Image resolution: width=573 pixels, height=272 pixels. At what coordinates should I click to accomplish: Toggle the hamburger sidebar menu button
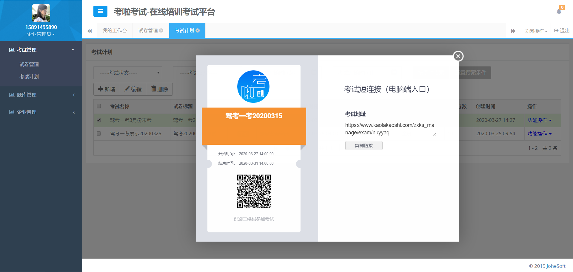pyautogui.click(x=100, y=11)
